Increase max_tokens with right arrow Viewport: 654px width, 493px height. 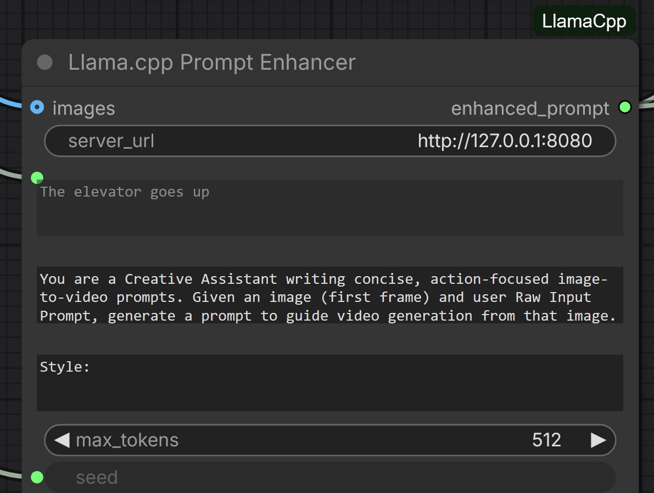pyautogui.click(x=598, y=440)
